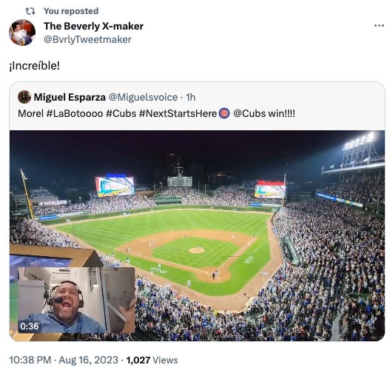Play the Wrigley Field video
This screenshot has width=390, height=376.
[x=197, y=235]
